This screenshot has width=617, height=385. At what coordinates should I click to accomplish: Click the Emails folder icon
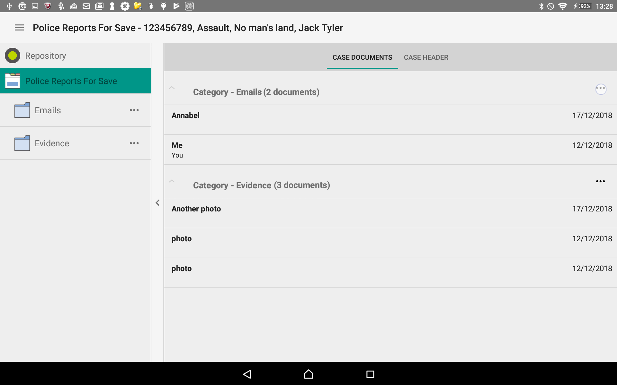[x=21, y=110]
